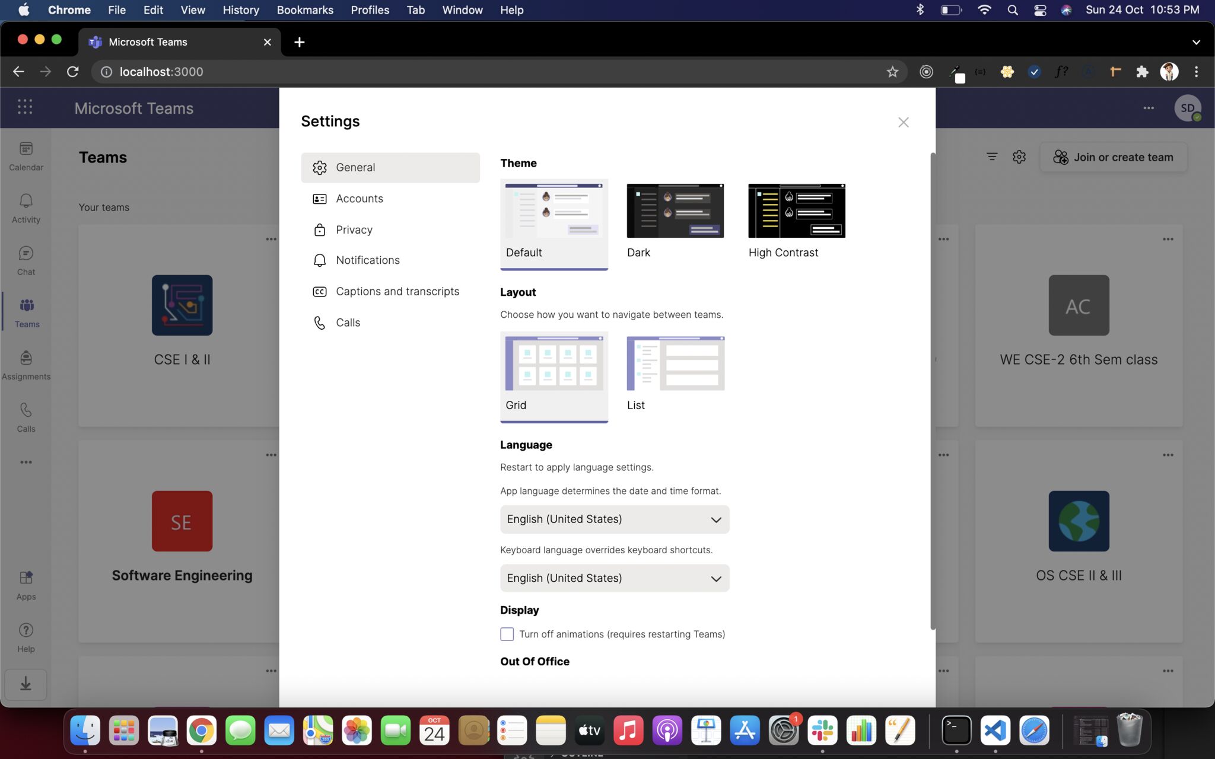Expand the Keyboard language dropdown
Screen dimensions: 1215x759
[615, 578]
